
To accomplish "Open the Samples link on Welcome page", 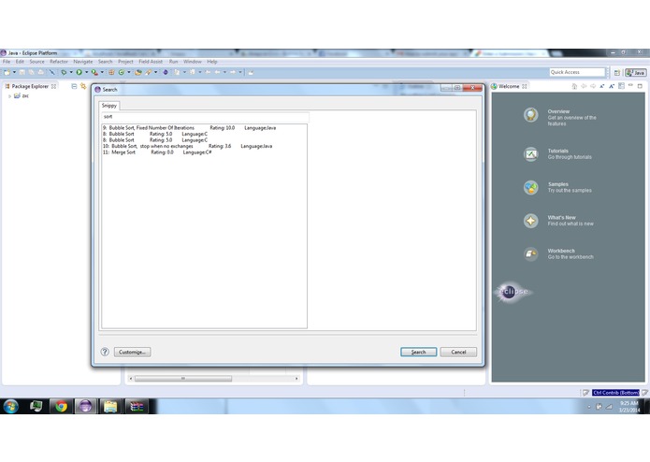I will (558, 184).
